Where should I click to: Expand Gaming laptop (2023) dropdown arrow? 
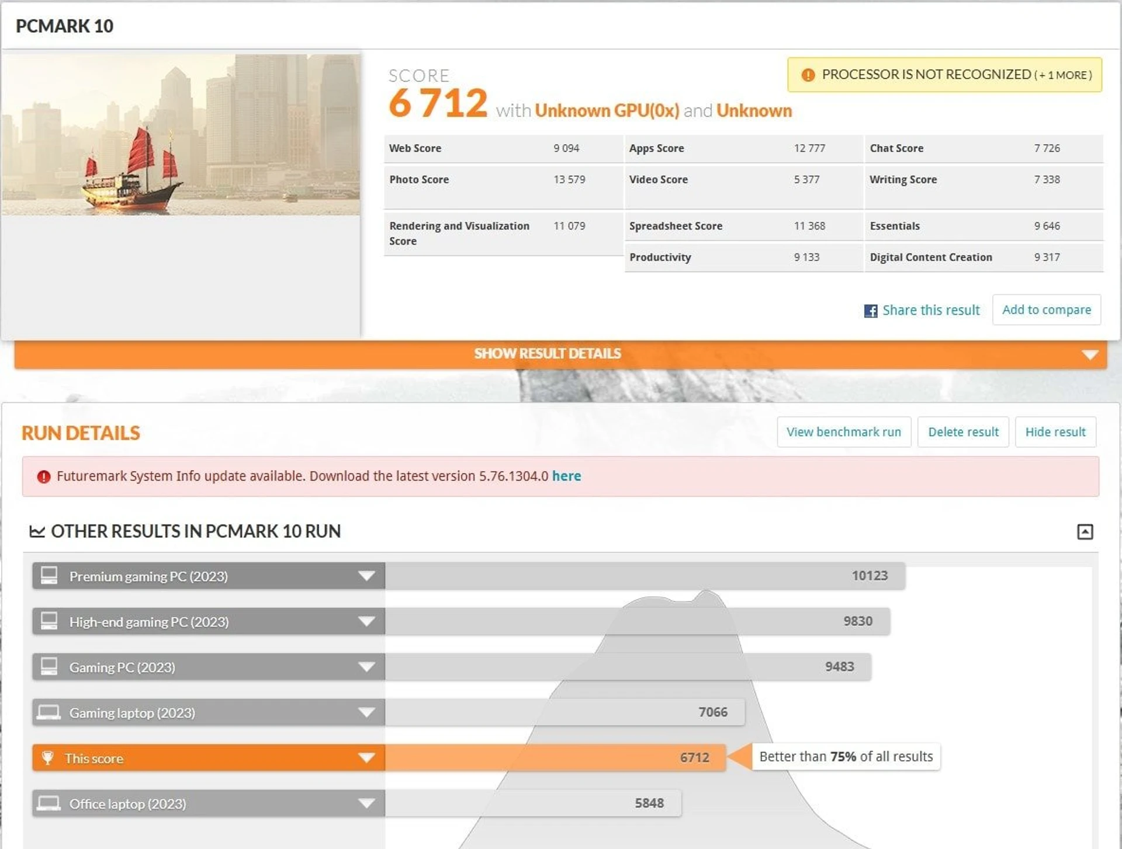pos(366,712)
